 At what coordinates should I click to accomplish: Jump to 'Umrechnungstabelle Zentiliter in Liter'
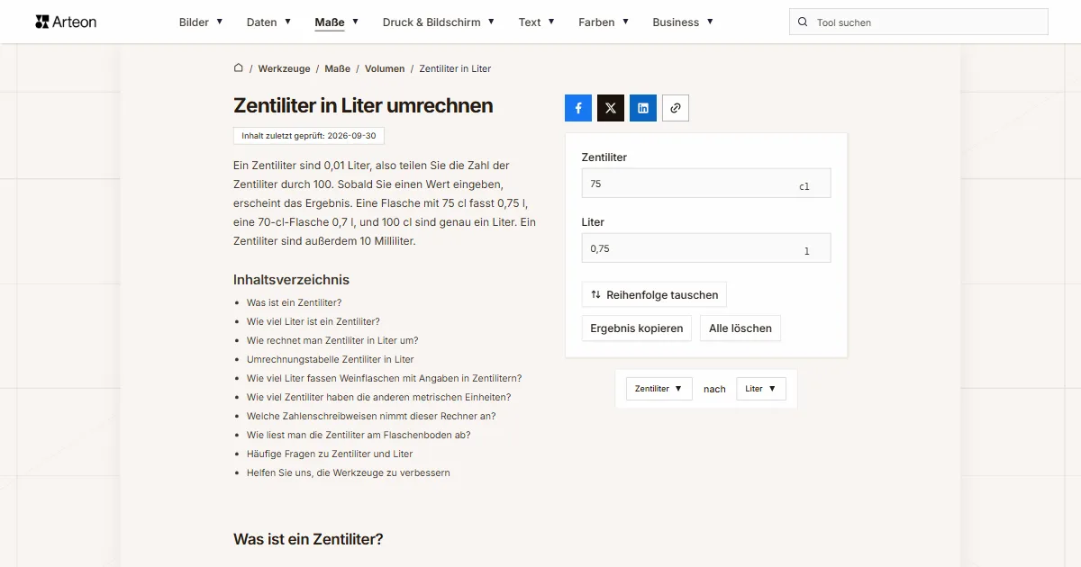[331, 359]
